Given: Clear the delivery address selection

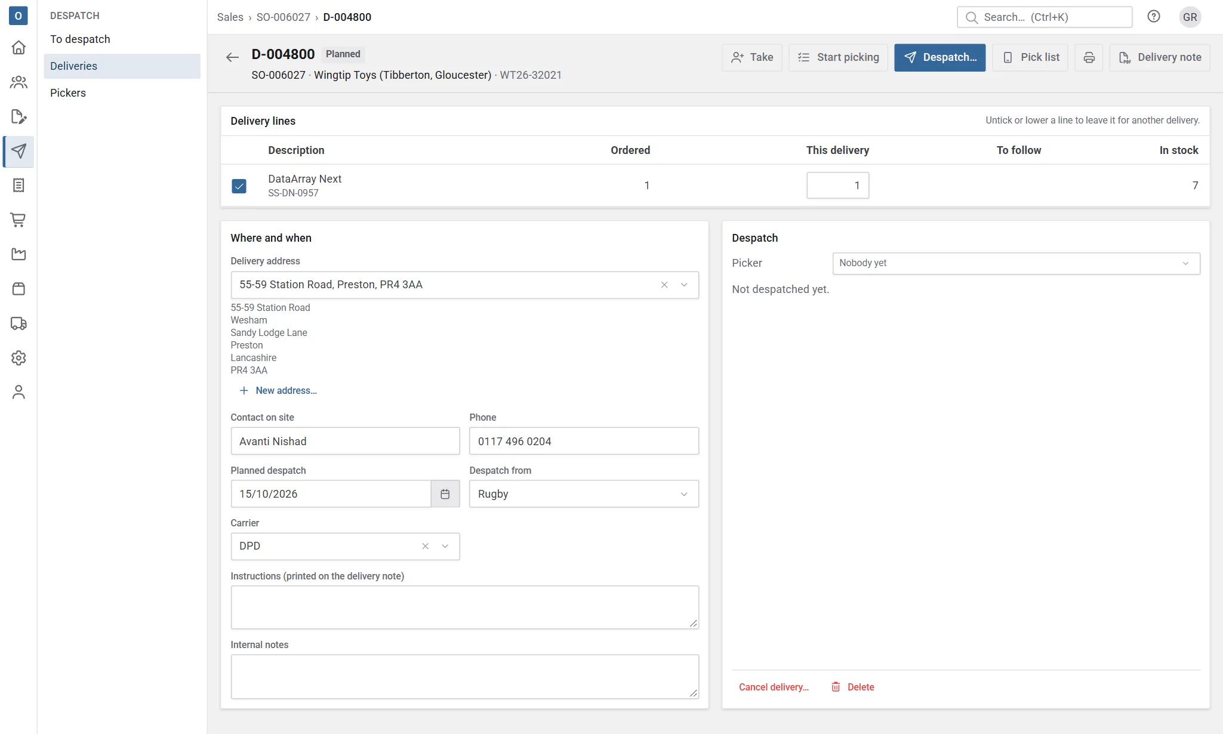Looking at the screenshot, I should [664, 285].
